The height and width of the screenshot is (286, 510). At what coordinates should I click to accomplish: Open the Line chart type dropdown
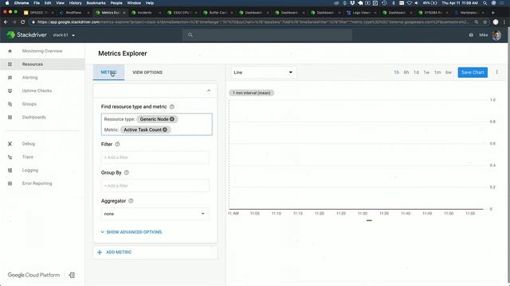point(263,72)
